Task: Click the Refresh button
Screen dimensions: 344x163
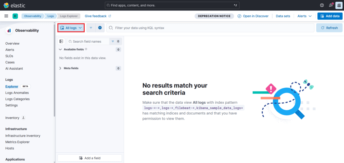Action: [x=329, y=28]
